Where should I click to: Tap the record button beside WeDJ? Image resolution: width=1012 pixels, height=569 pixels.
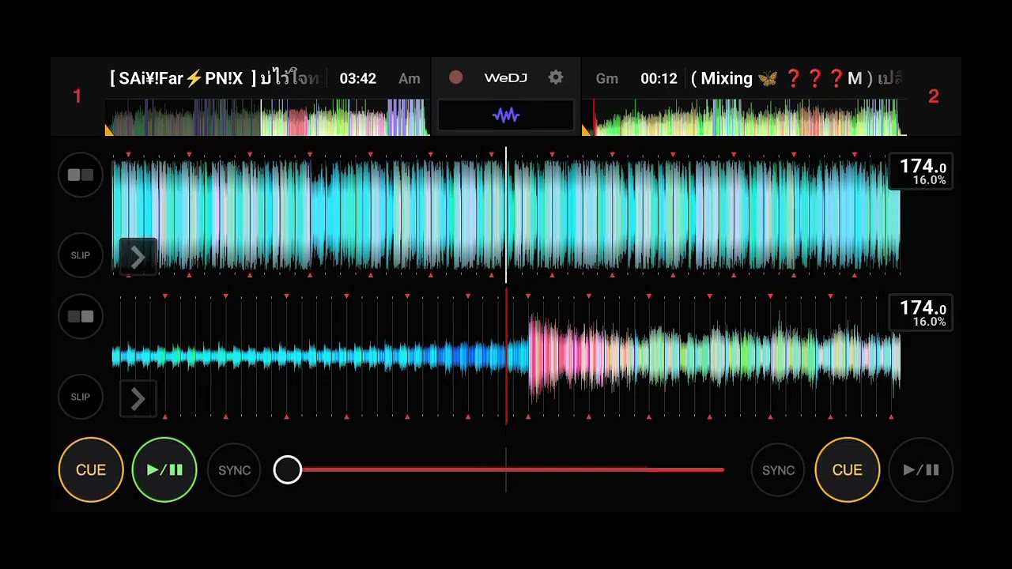click(455, 77)
